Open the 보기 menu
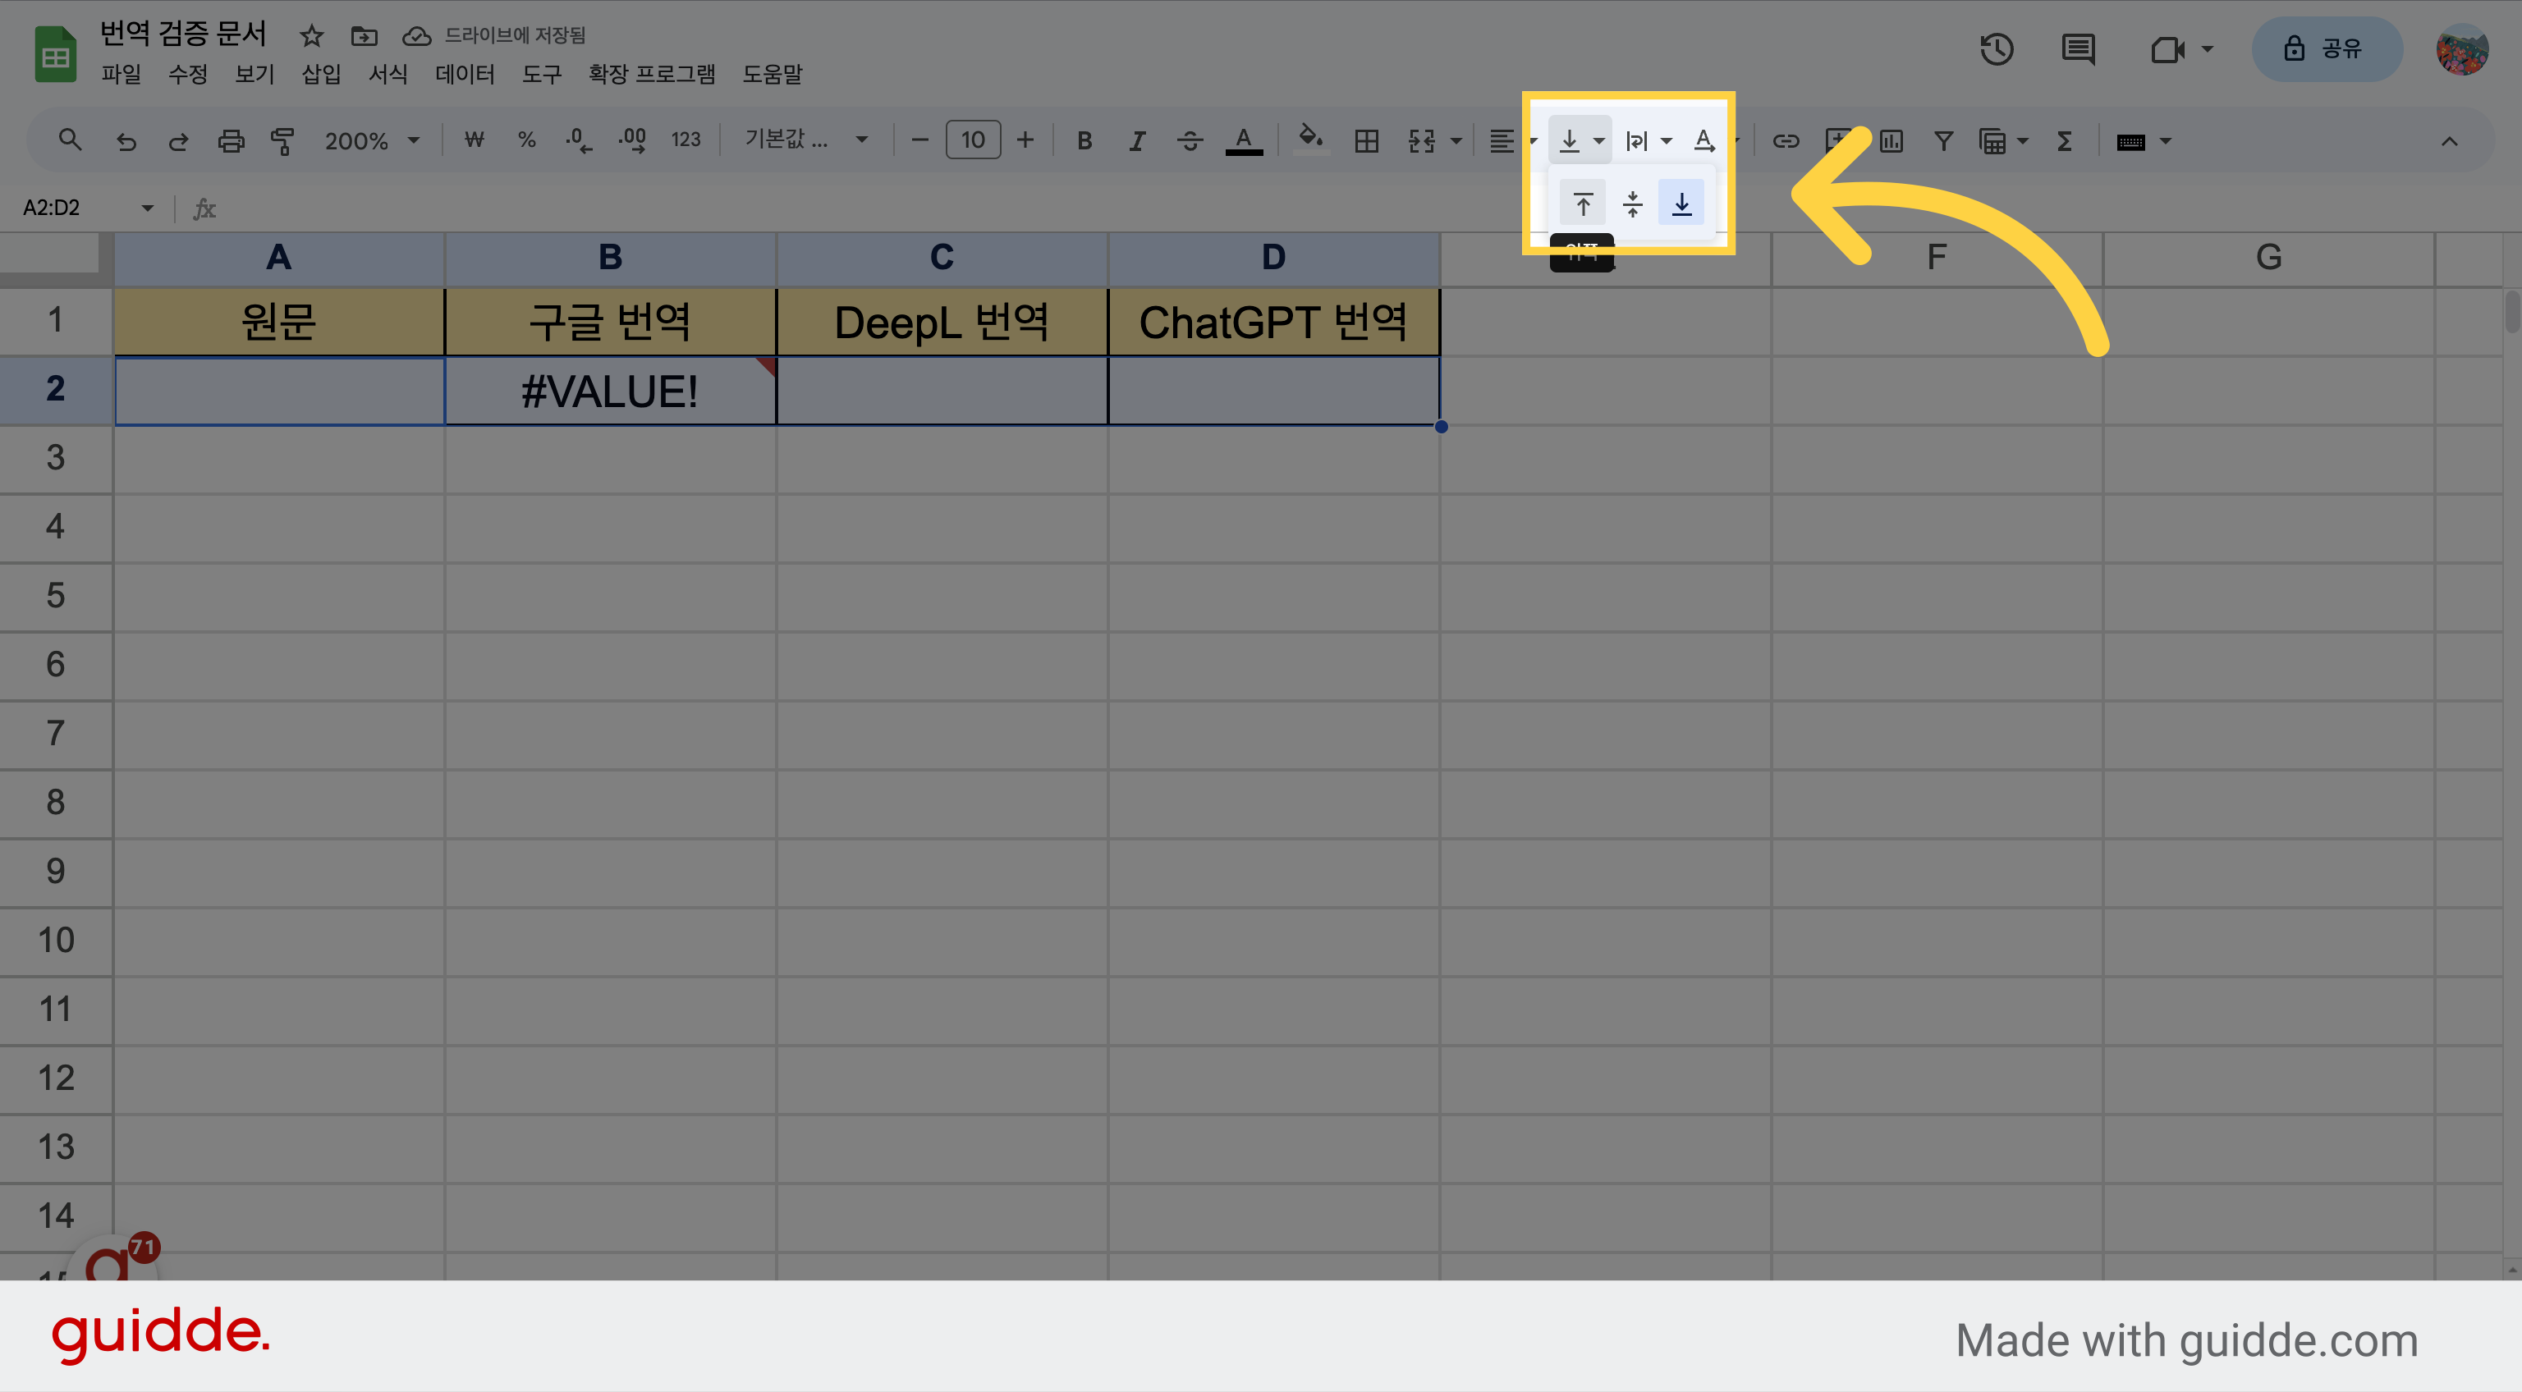This screenshot has width=2522, height=1392. [x=254, y=75]
